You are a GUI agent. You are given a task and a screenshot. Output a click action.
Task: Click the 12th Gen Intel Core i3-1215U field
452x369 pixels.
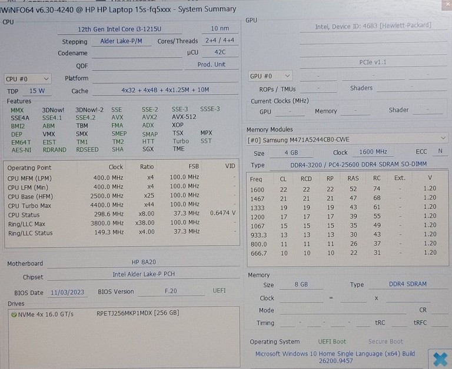(x=119, y=29)
